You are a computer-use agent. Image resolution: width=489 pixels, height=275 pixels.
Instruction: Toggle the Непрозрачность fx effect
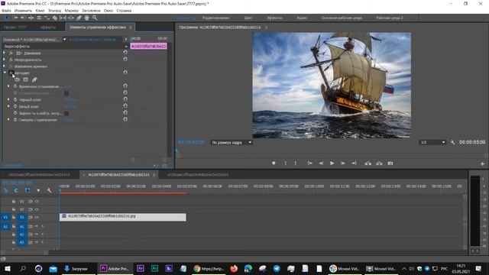coord(11,60)
